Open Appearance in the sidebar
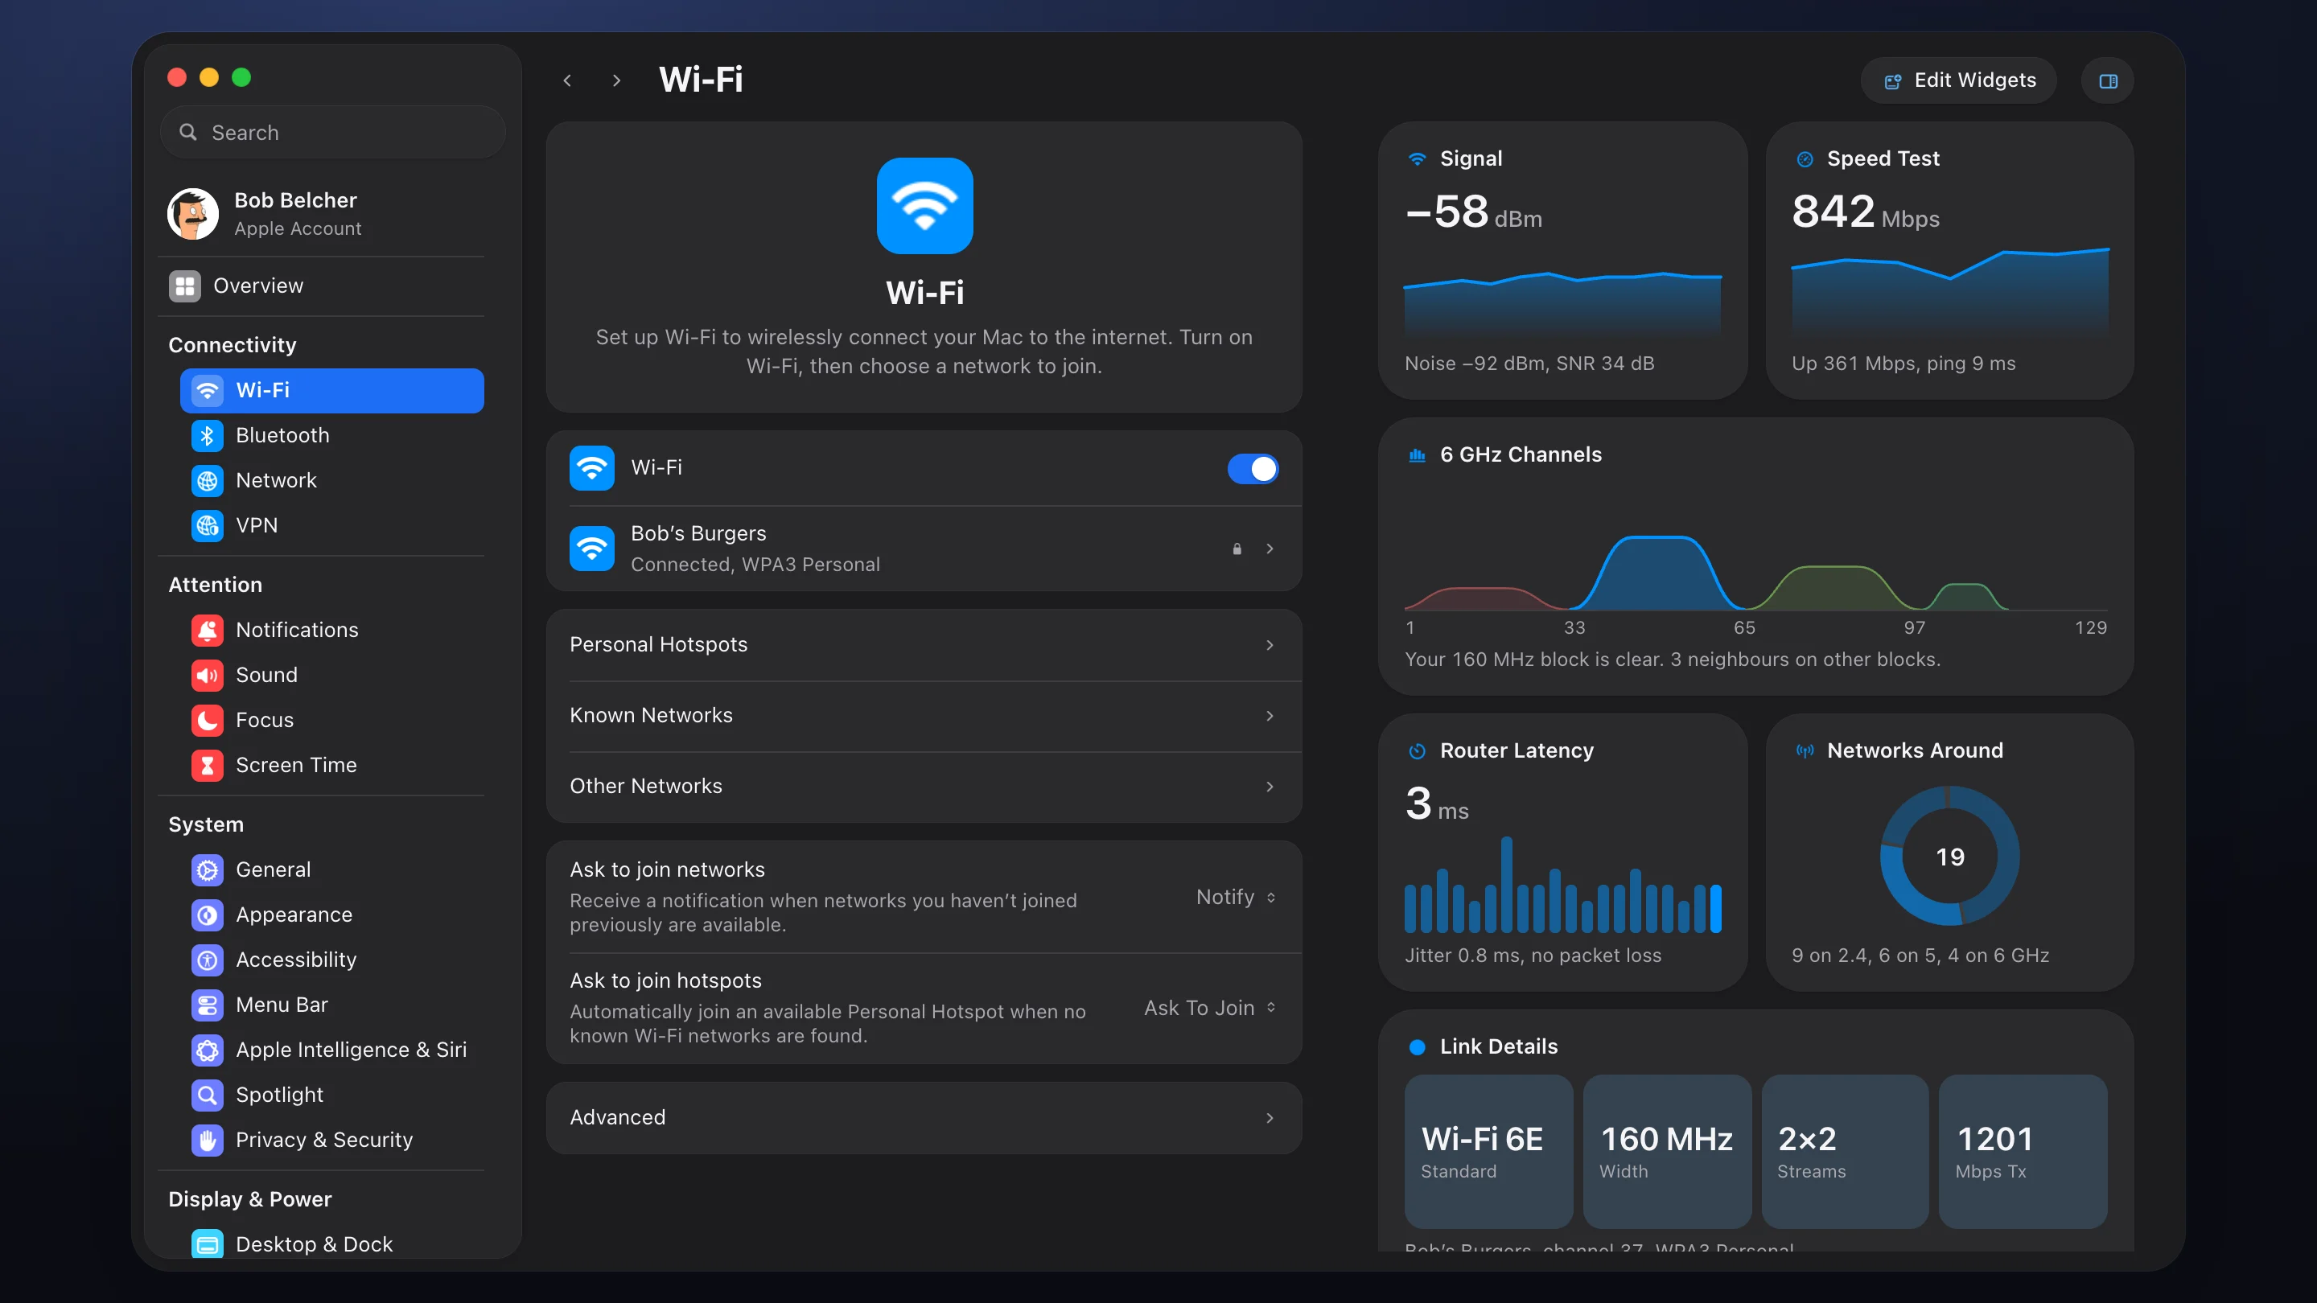 [x=332, y=915]
